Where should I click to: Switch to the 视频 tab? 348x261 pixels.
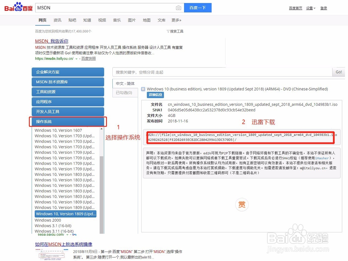click(102, 20)
